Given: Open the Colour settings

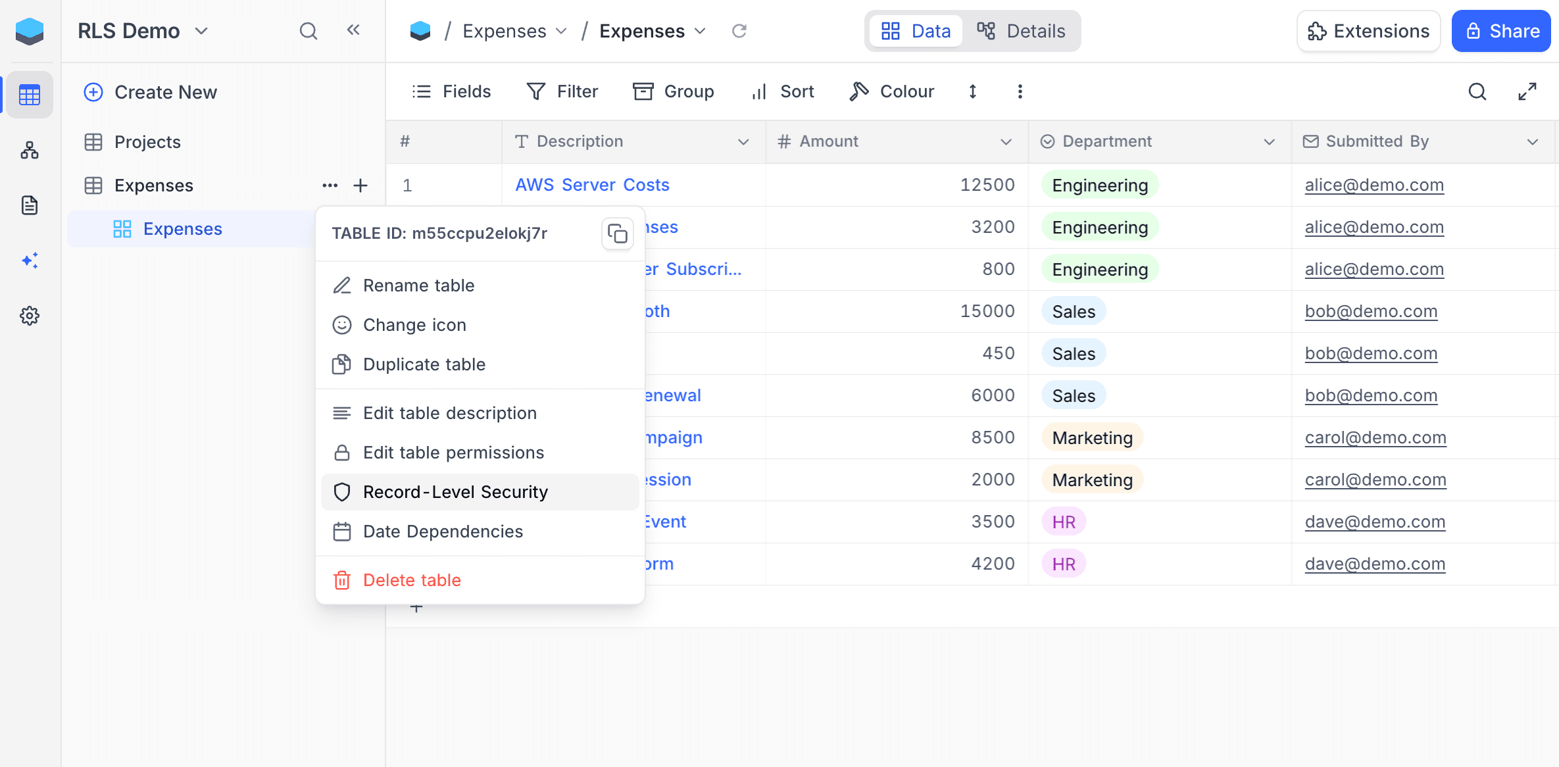Looking at the screenshot, I should [x=891, y=91].
